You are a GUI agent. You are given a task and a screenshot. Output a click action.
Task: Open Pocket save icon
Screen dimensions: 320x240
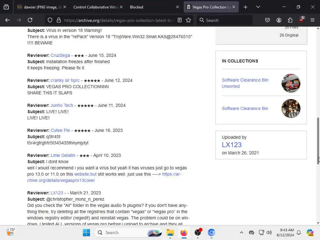pyautogui.click(x=267, y=20)
